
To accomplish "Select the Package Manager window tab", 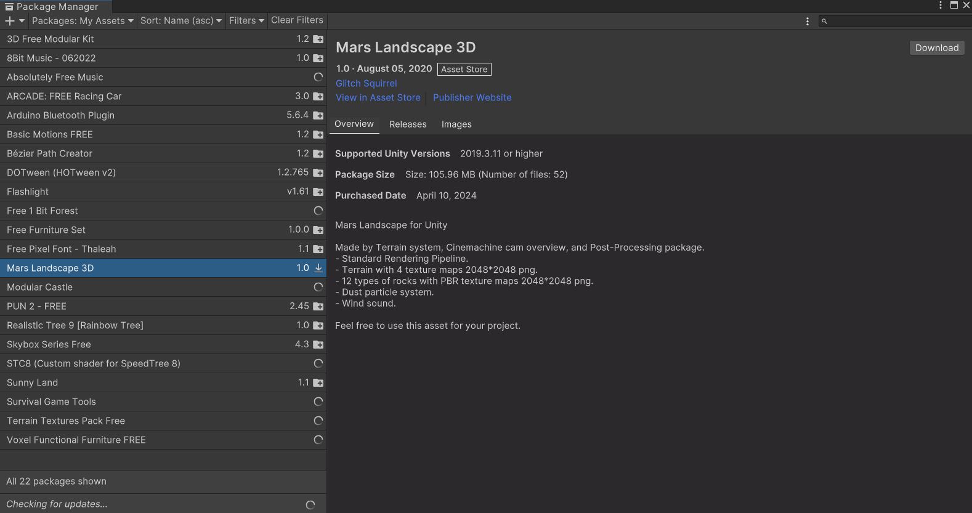I will 55,6.
